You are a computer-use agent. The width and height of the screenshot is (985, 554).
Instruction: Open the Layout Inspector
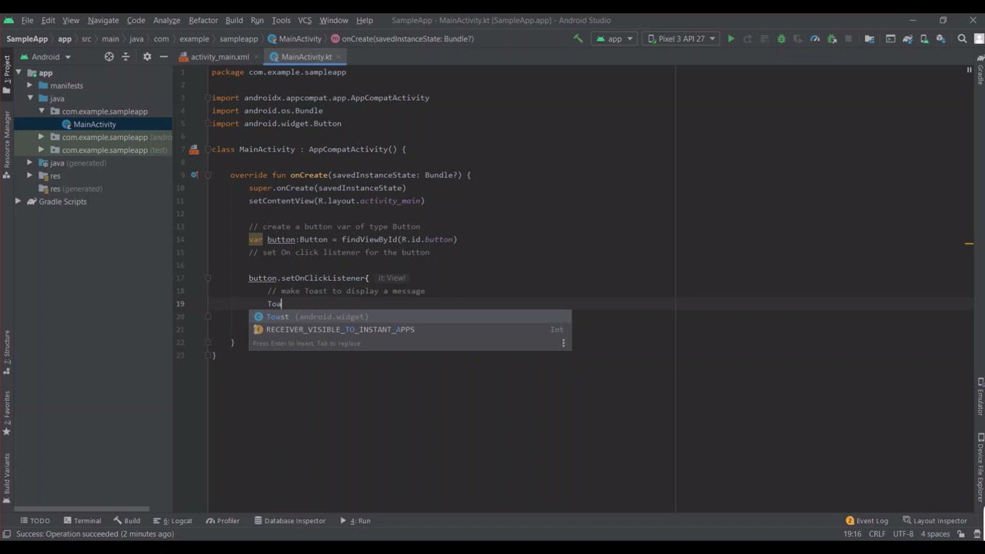point(935,521)
